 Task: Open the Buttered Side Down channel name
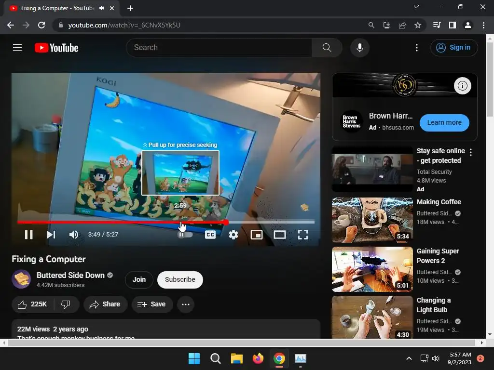pos(70,275)
